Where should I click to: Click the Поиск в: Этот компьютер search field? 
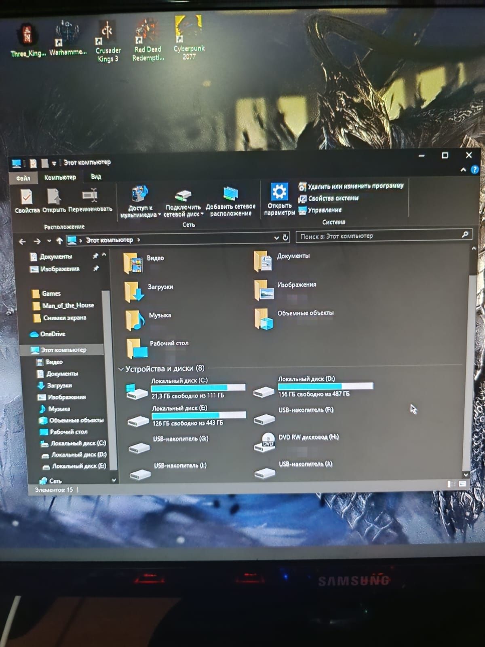[x=384, y=236]
